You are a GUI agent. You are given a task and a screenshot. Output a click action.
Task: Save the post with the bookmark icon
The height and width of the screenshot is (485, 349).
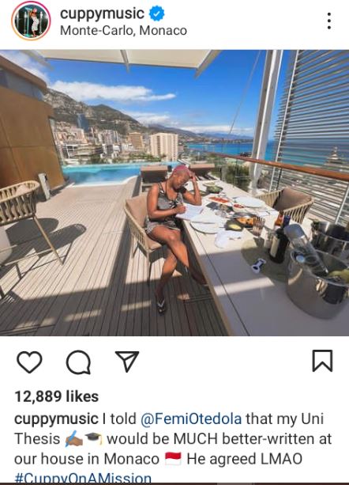click(322, 361)
